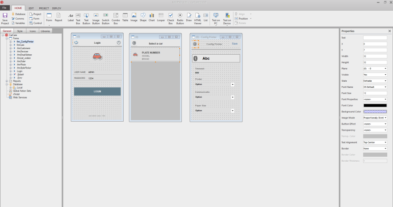Open the Database tool in the ribbon

click(18, 14)
